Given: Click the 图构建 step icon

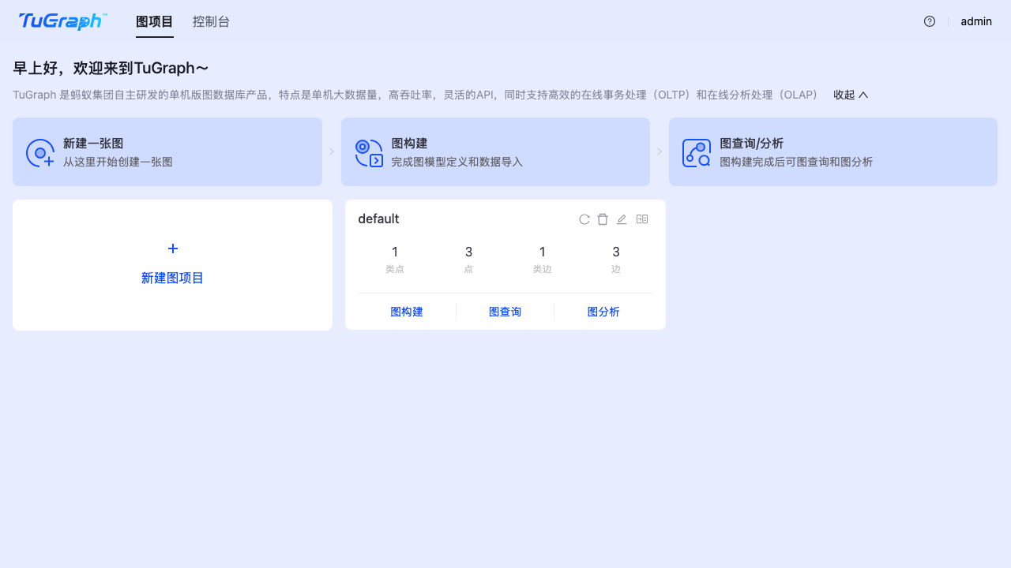Looking at the screenshot, I should [369, 152].
